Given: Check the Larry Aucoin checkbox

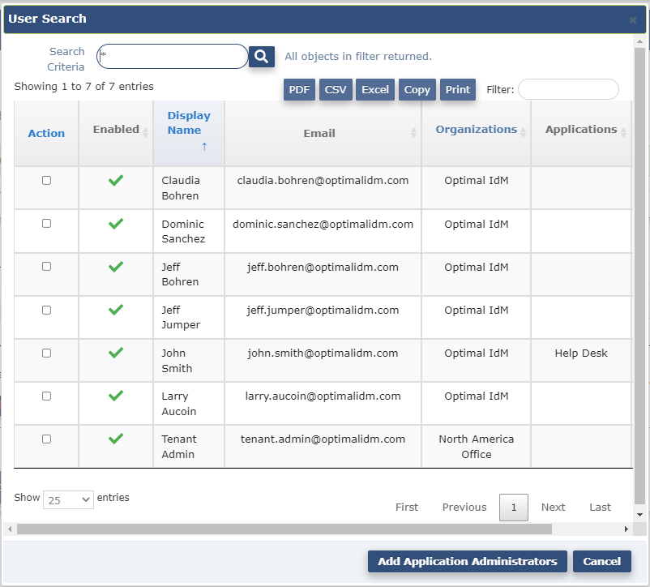Looking at the screenshot, I should (46, 396).
